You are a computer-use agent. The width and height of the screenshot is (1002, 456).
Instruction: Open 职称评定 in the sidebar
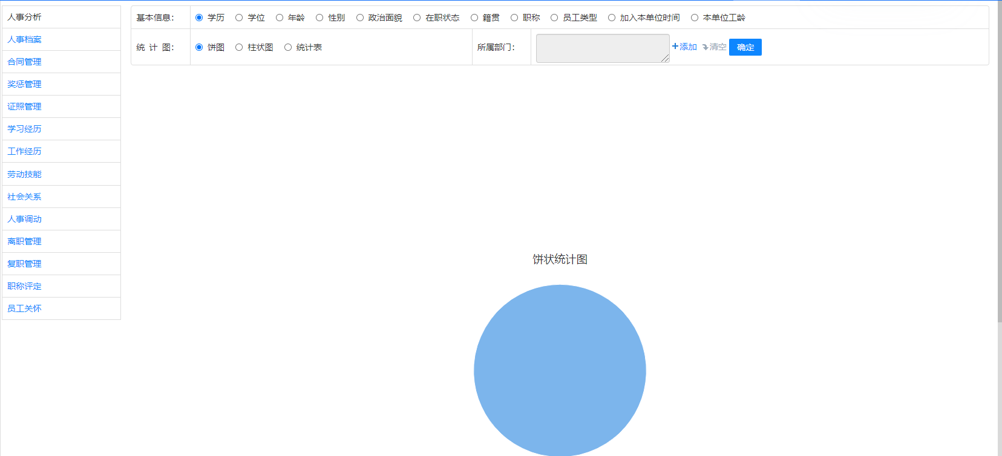25,286
